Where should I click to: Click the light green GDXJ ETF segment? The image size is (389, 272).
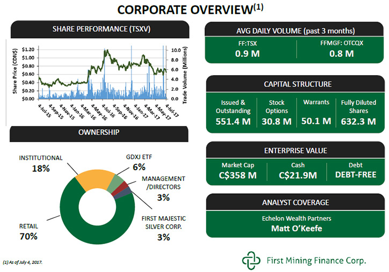tap(115, 184)
